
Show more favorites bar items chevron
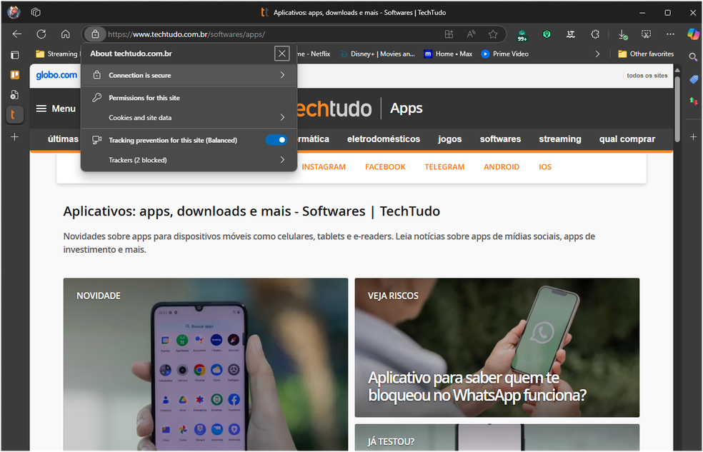[597, 54]
